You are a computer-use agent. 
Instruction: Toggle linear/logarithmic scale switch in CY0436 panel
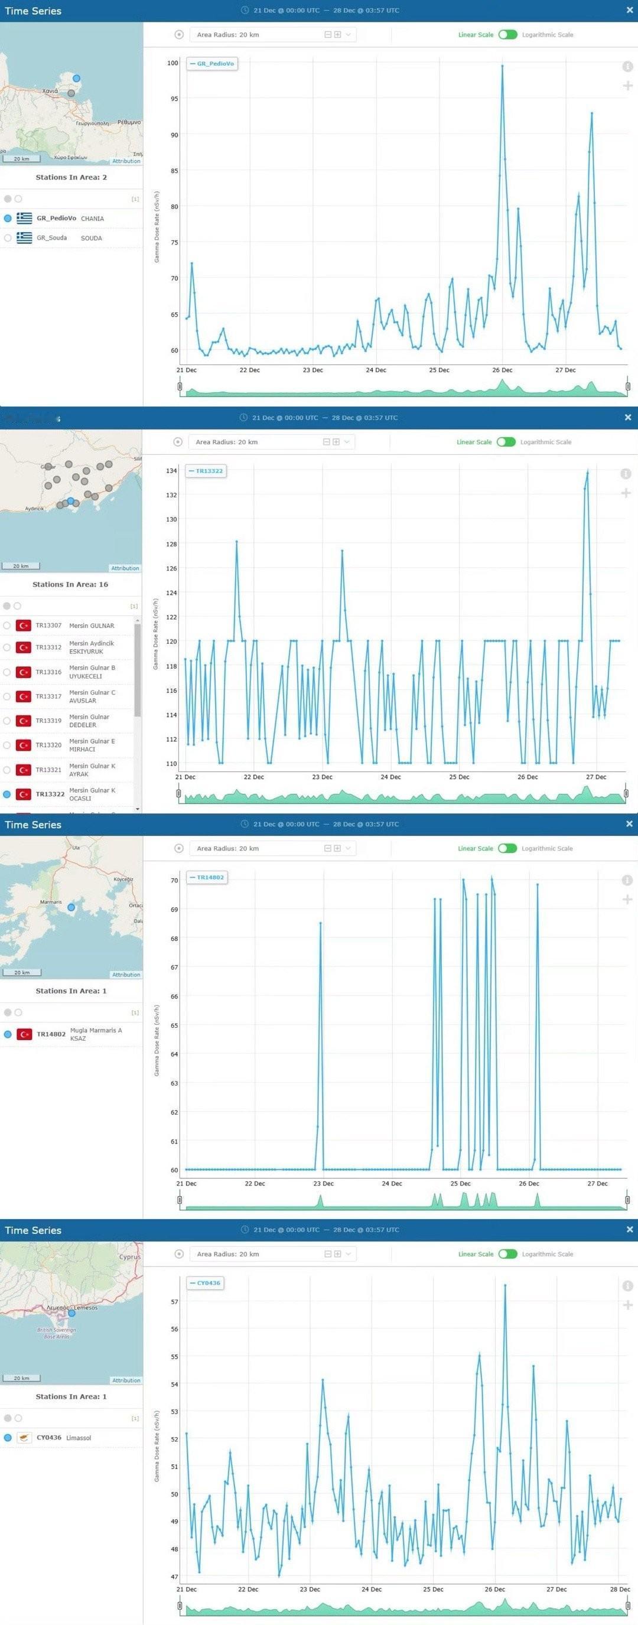(x=508, y=1254)
